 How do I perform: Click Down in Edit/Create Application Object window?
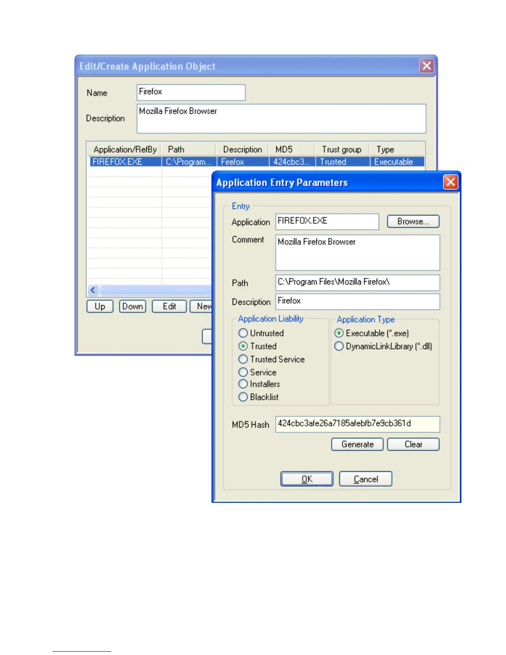[x=132, y=306]
